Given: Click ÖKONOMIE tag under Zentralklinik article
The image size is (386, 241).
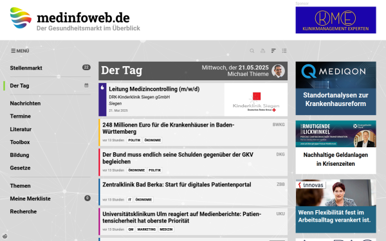Looking at the screenshot, I should [x=143, y=200].
